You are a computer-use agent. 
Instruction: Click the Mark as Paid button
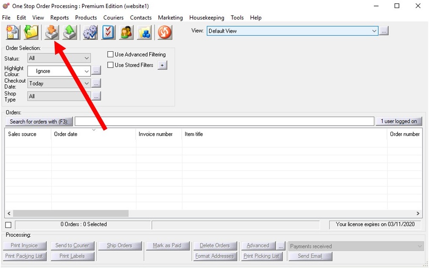(x=167, y=246)
